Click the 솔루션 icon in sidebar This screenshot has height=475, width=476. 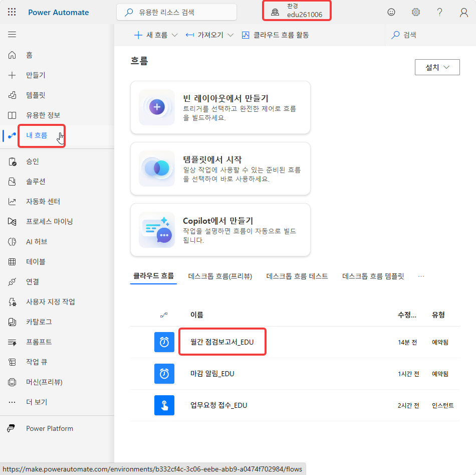(x=12, y=182)
